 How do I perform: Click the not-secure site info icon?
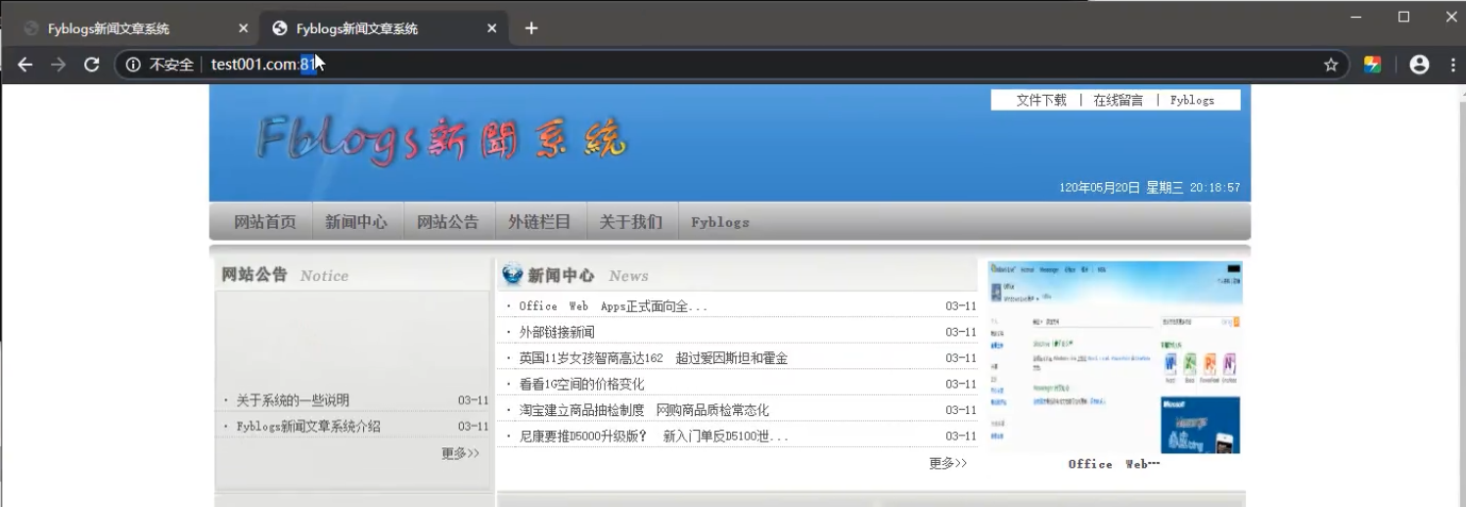(133, 65)
